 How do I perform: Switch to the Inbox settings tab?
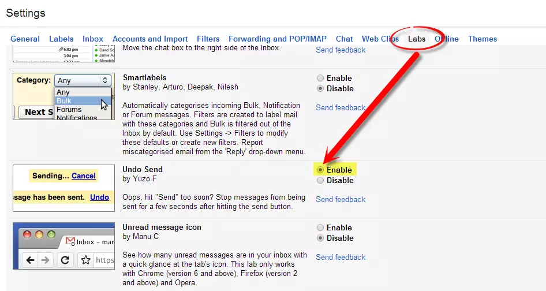[x=93, y=39]
